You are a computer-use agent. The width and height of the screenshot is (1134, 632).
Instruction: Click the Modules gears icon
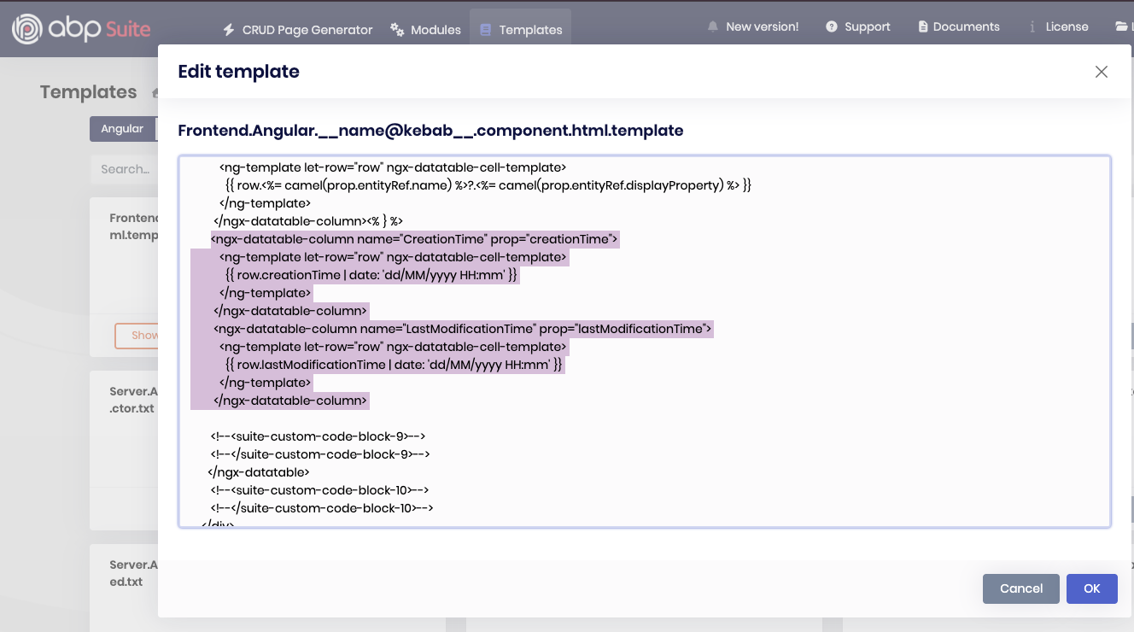tap(397, 30)
